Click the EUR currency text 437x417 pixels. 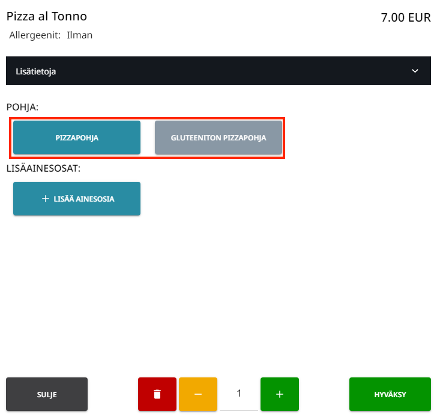[419, 18]
